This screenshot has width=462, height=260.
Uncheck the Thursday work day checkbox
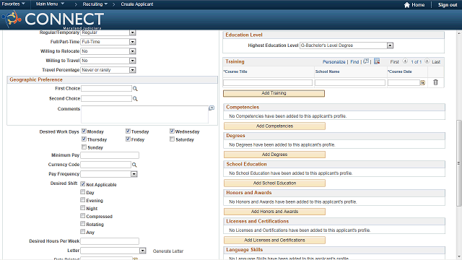point(84,139)
